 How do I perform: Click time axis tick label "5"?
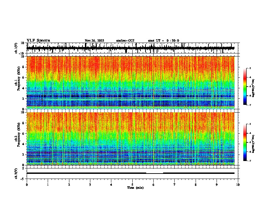tap(132, 185)
